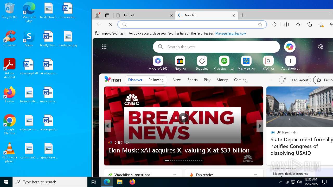The width and height of the screenshot is (333, 187).
Task: Toggle split screen view icon
Action: (286, 24)
